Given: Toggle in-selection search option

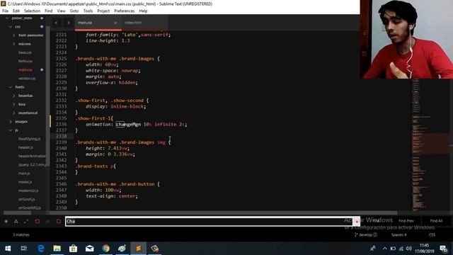Looking at the screenshot, I should (x=47, y=222).
